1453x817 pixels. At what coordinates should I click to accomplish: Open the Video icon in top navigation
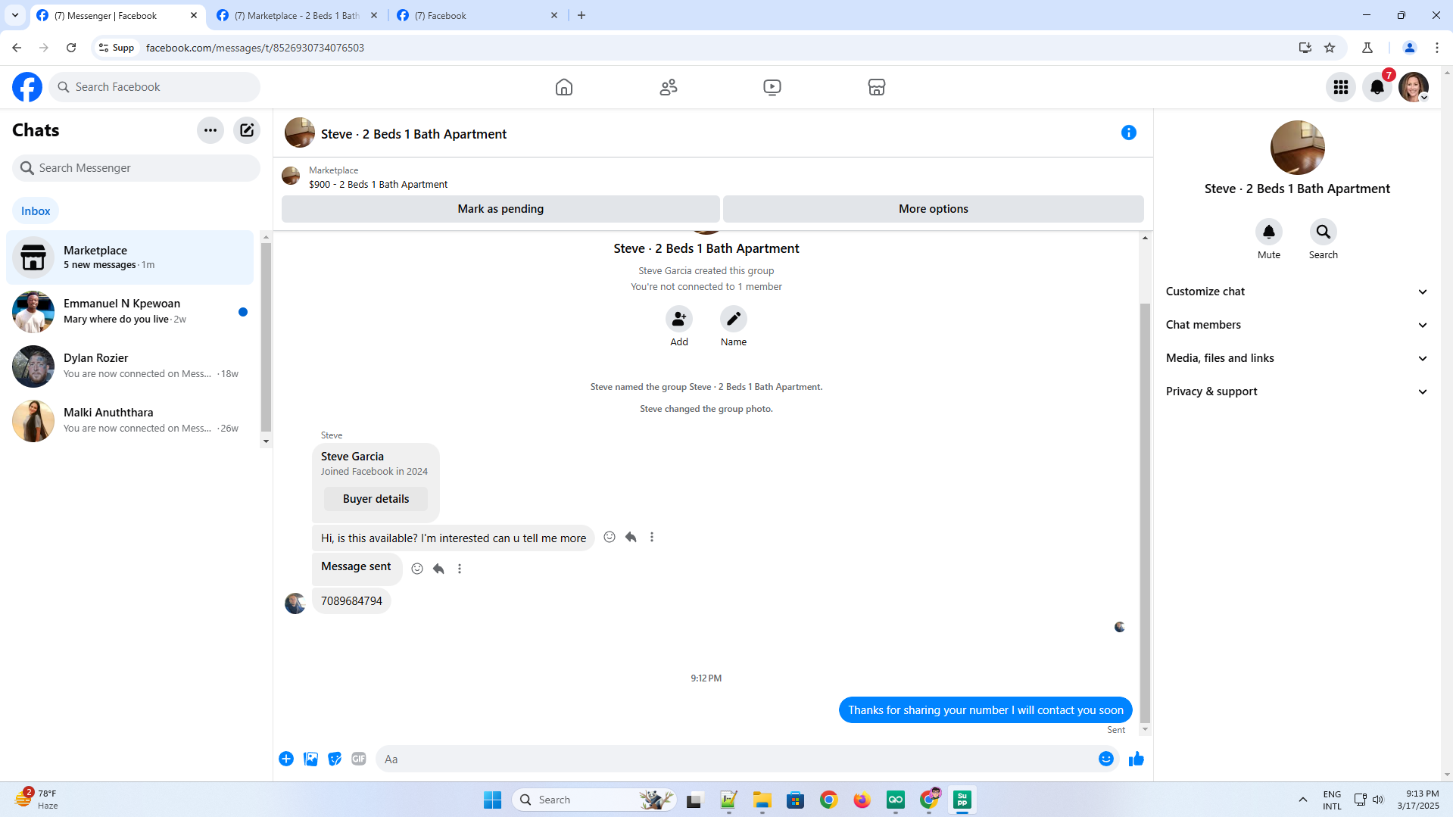tap(772, 87)
